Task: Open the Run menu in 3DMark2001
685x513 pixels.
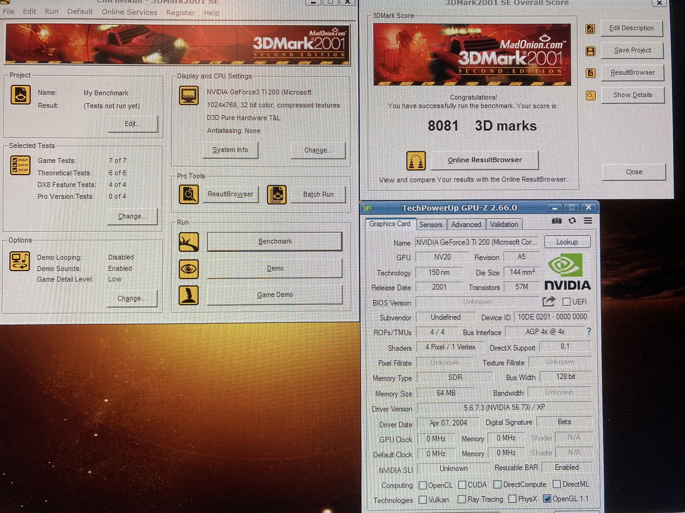Action: 51,11
